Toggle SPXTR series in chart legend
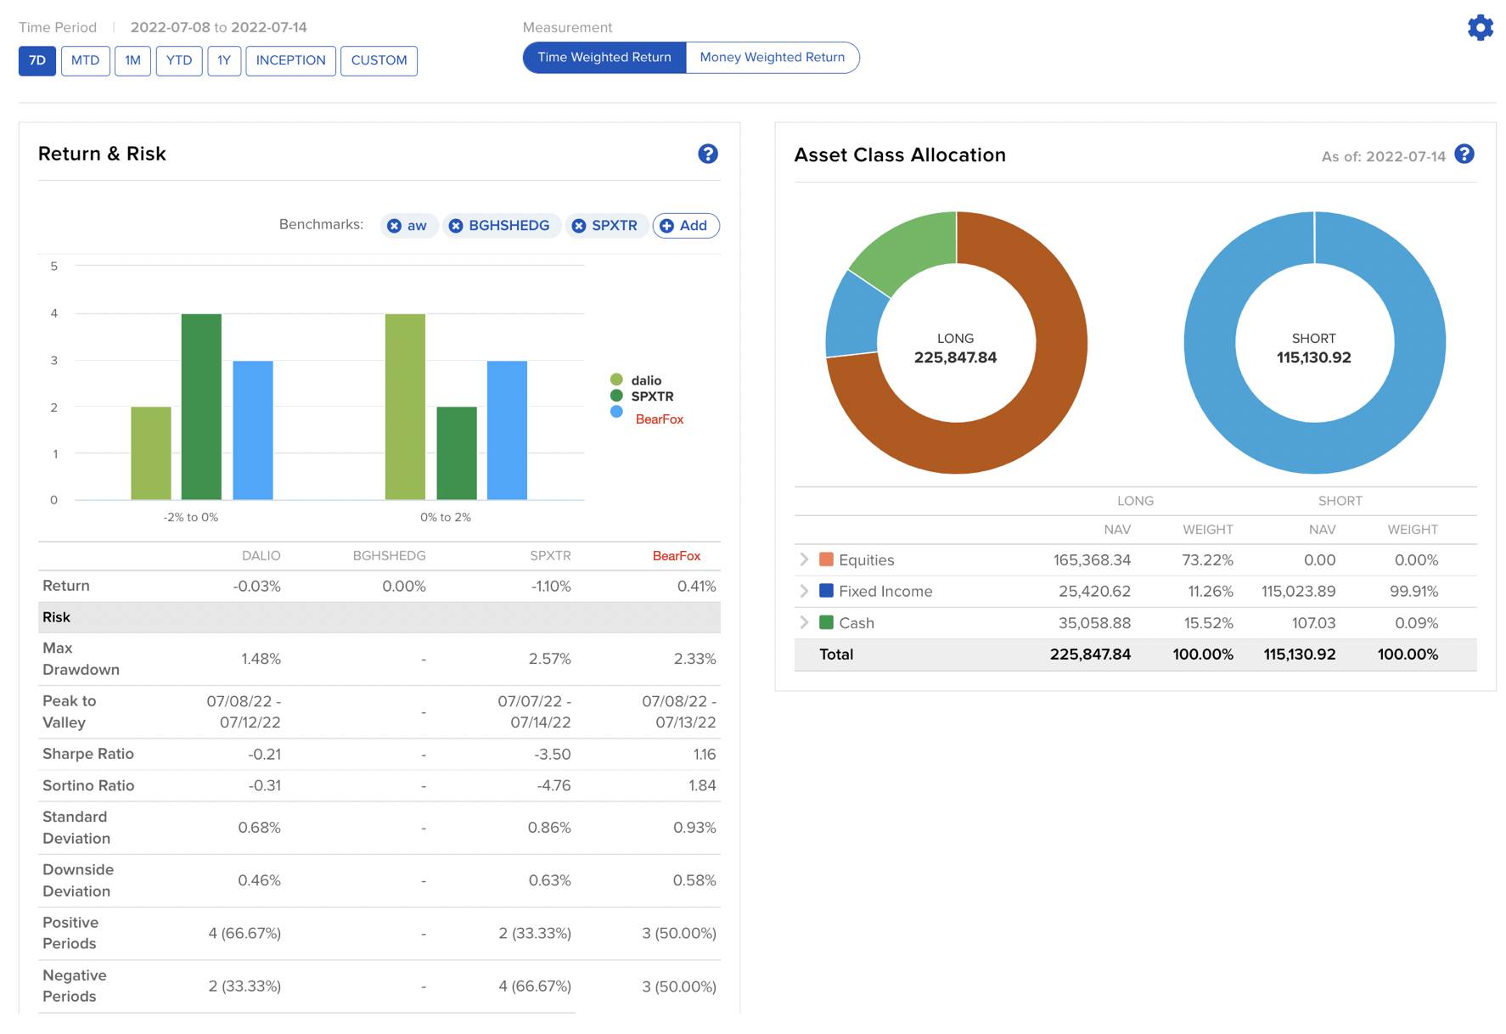 [651, 396]
